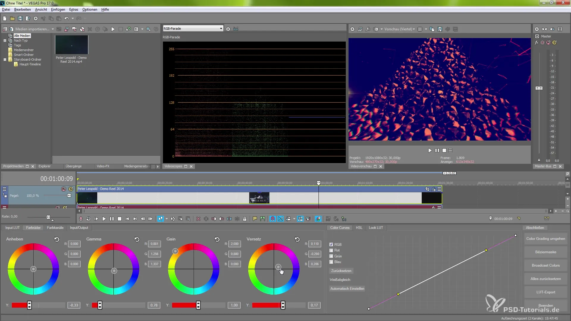The image size is (571, 321).
Task: Open the Vorschau (Viertel) quality dropdown
Action: (x=400, y=29)
